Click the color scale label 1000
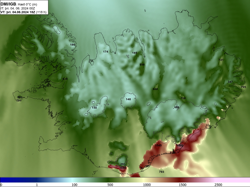This screenshot has height=187, width=250. (x=147, y=185)
